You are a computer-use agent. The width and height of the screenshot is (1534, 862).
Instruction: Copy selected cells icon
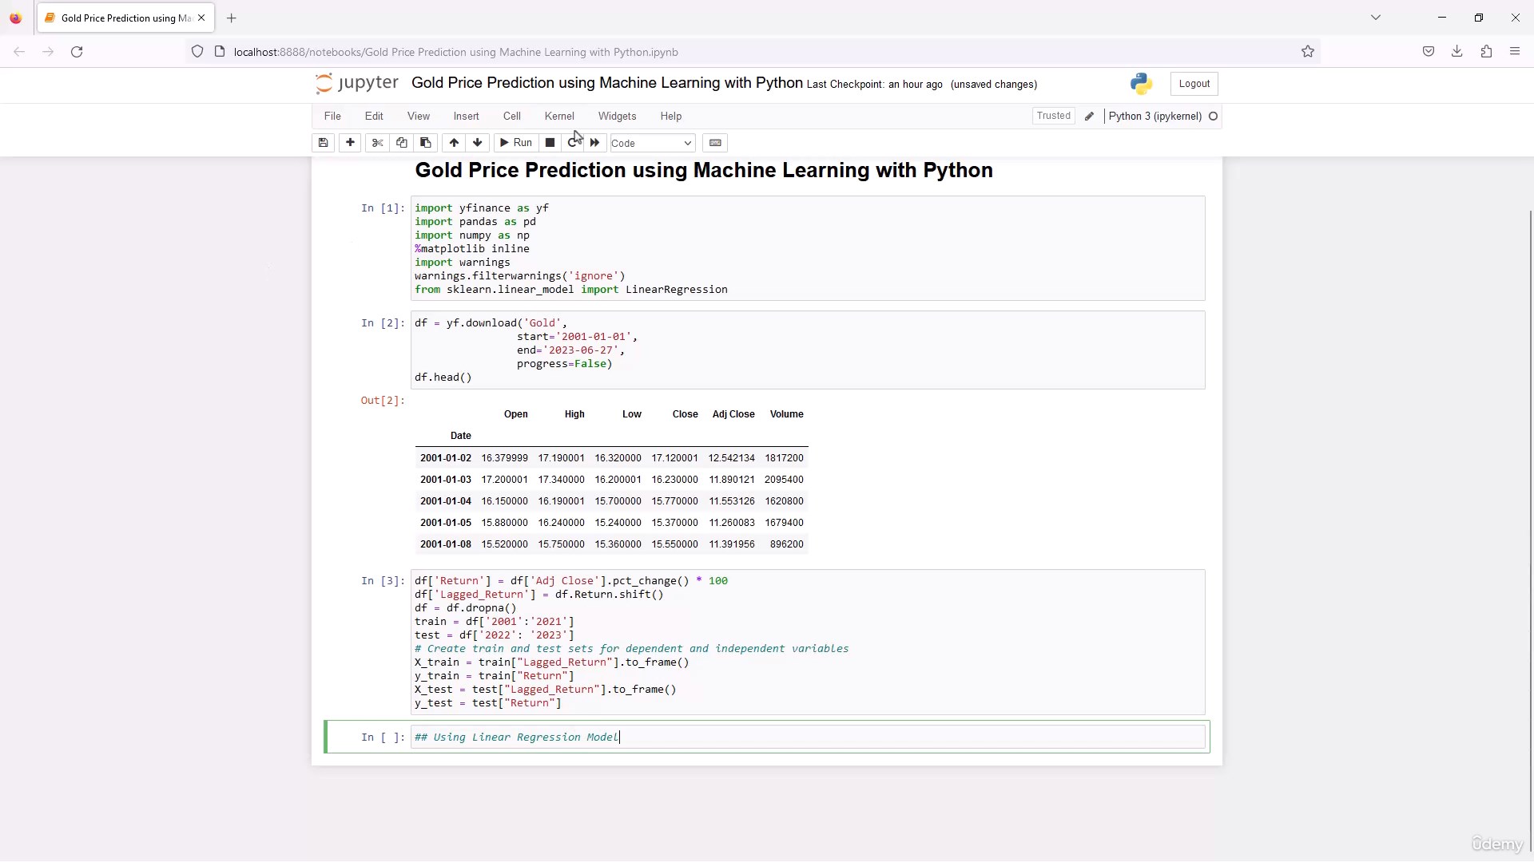[x=402, y=143]
